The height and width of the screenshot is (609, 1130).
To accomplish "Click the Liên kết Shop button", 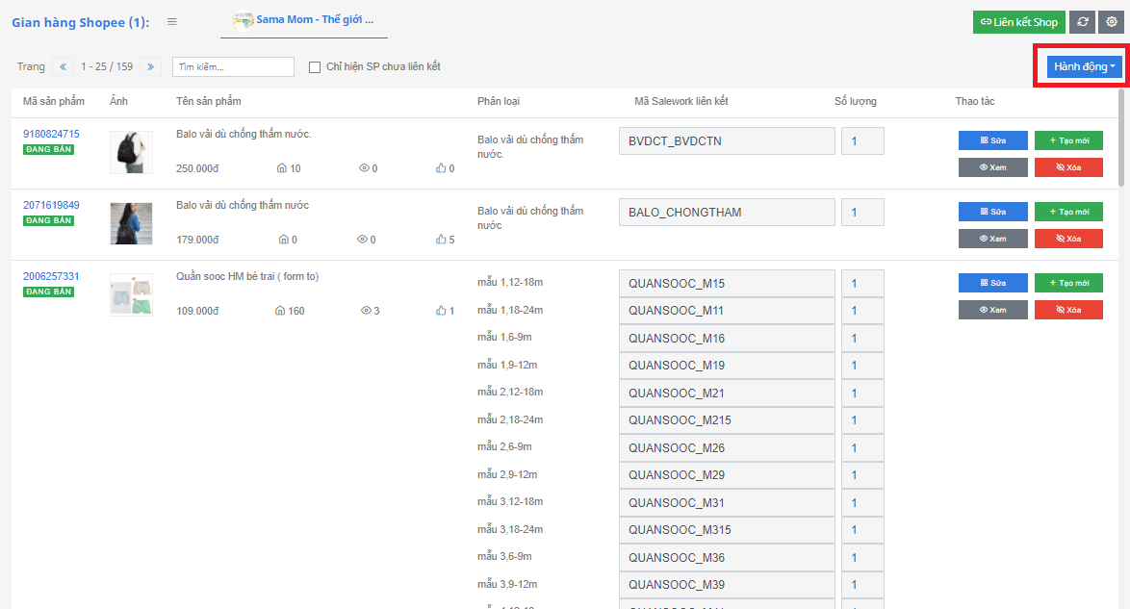I will click(x=1019, y=22).
